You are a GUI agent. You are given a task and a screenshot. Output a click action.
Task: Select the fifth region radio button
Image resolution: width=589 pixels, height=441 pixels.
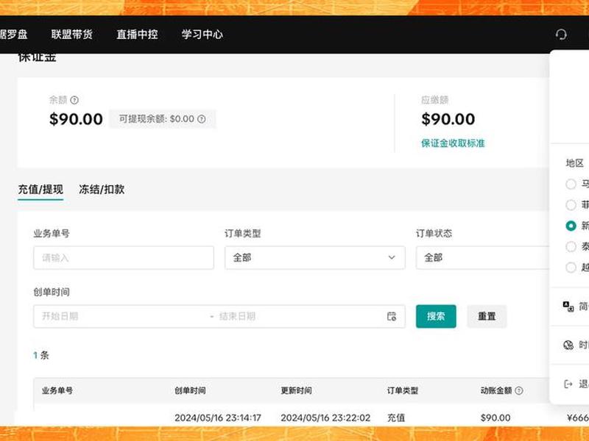[571, 268]
